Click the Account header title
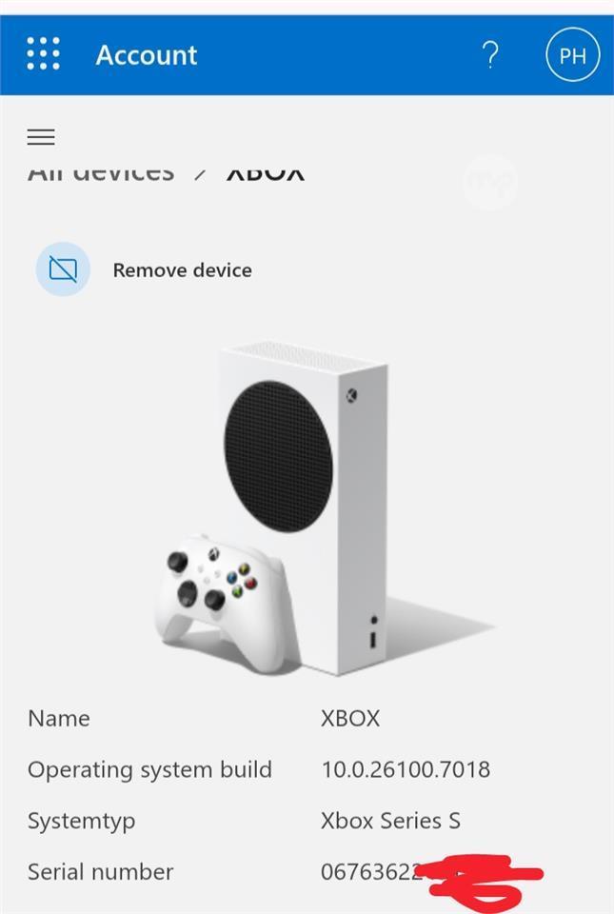 [147, 55]
